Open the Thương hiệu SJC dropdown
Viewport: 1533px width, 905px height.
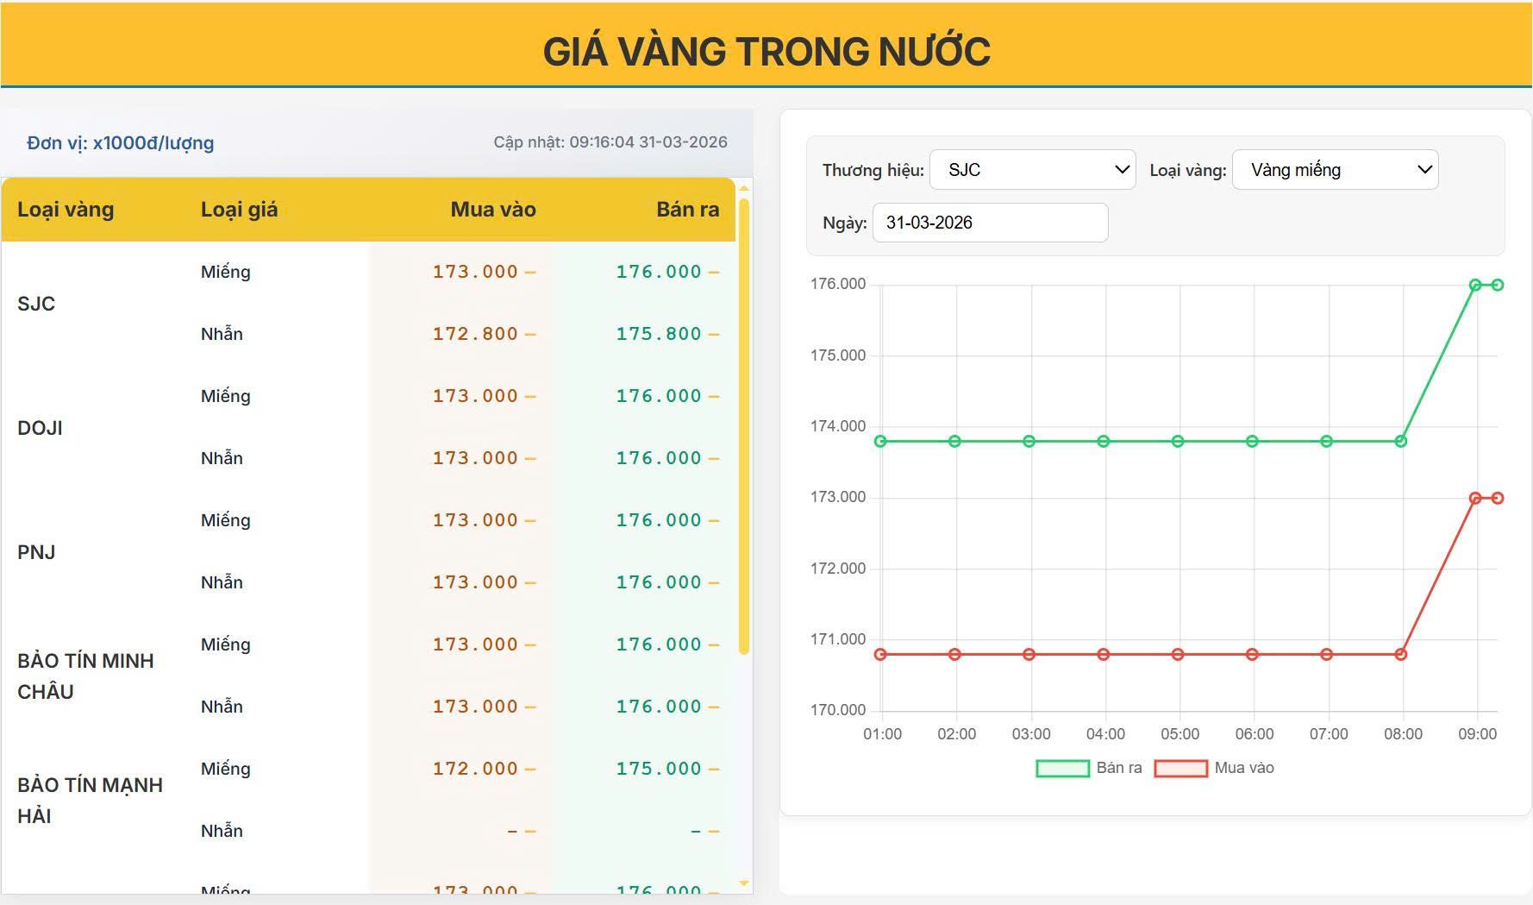pos(1032,170)
